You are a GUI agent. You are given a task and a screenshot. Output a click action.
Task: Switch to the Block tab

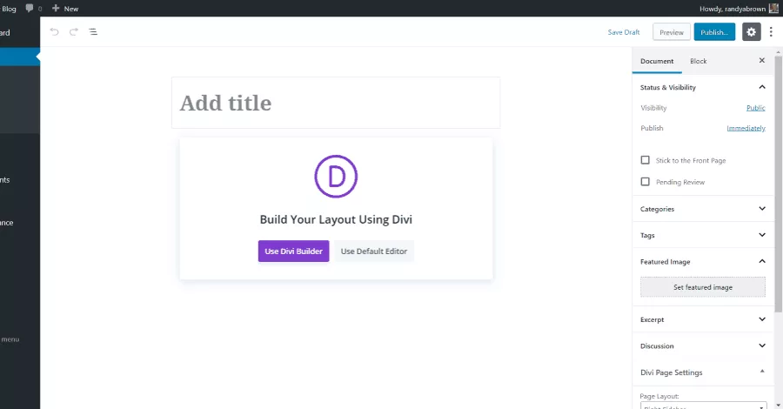pos(698,61)
